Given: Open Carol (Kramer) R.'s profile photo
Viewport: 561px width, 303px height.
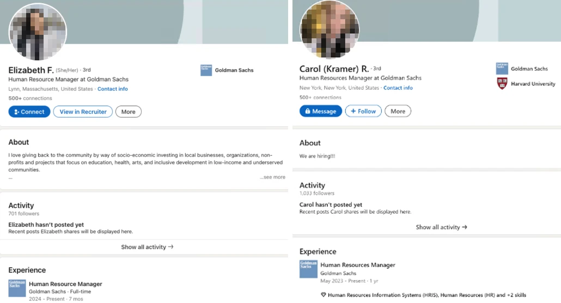Looking at the screenshot, I should coord(330,29).
